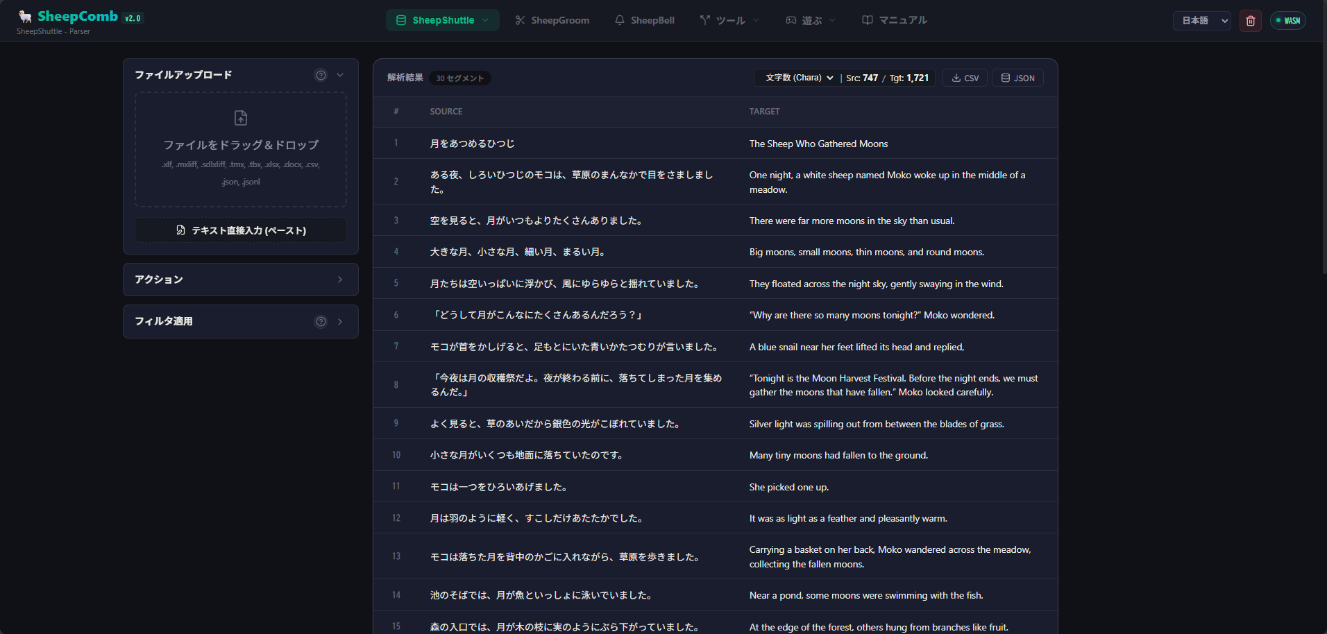1327x634 pixels.
Task: Click row number 13 cell
Action: (x=396, y=556)
